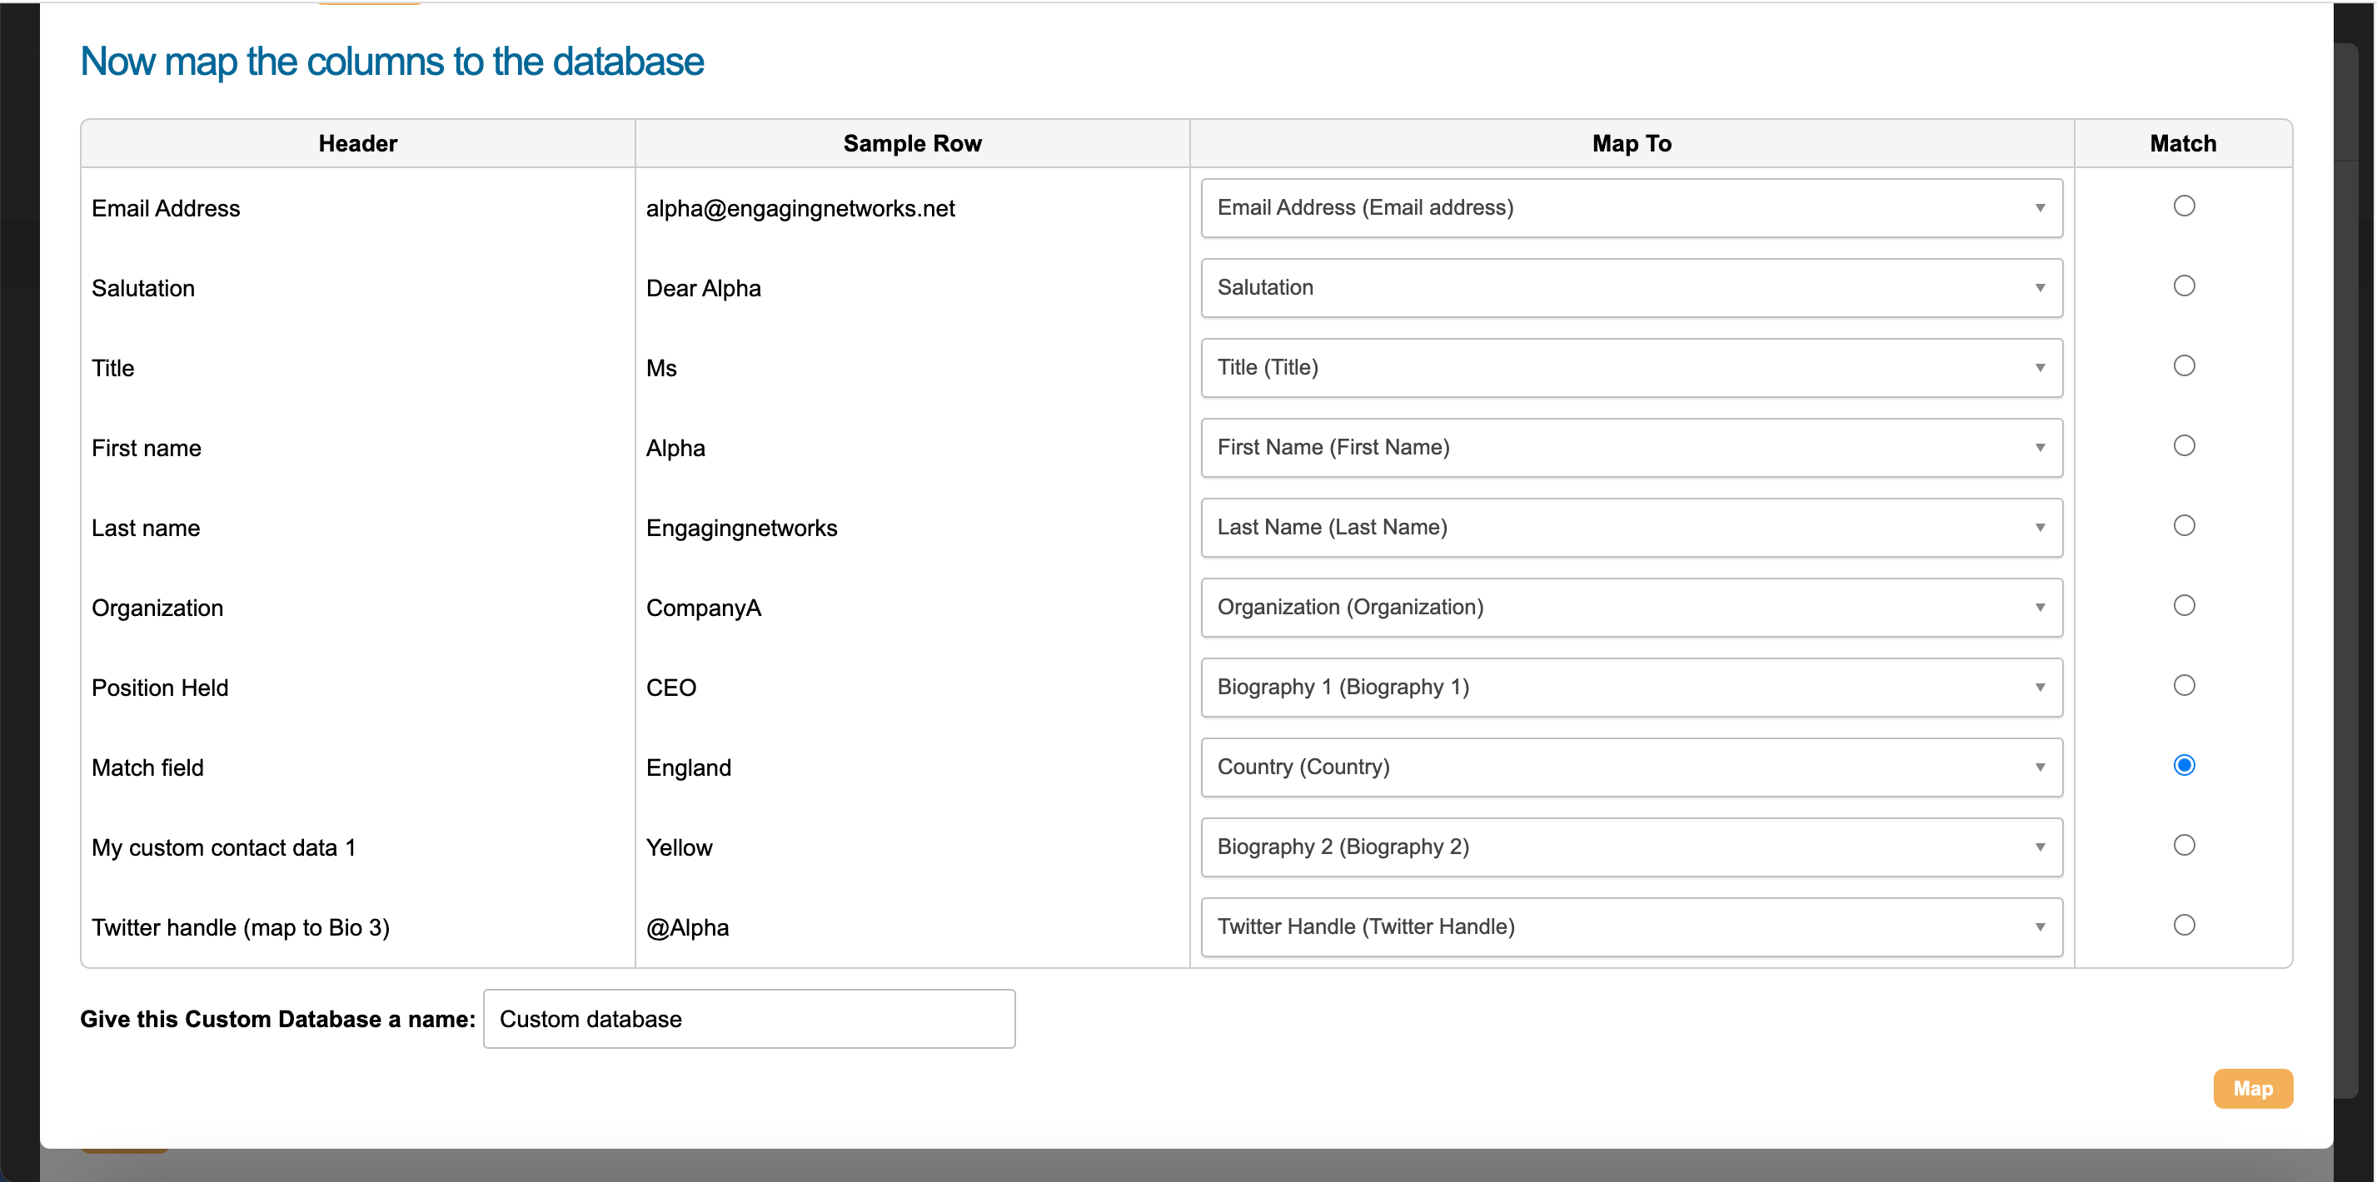
Task: Click the Custom Database name field
Action: [749, 1019]
